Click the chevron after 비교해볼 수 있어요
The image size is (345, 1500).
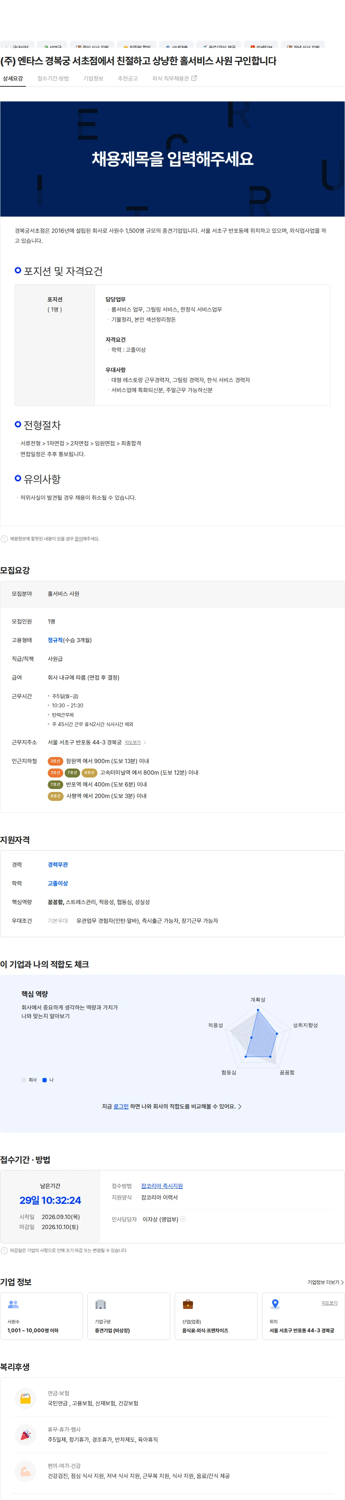tap(240, 1106)
